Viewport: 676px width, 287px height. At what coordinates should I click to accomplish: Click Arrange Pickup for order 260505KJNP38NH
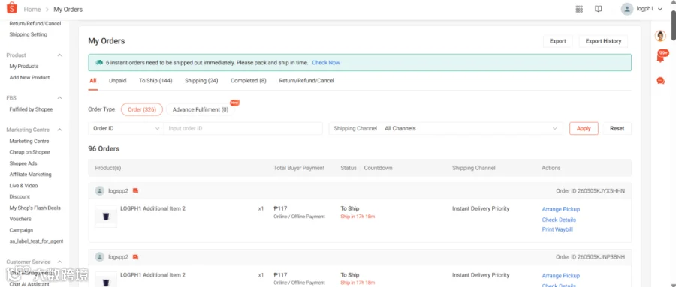click(x=561, y=275)
